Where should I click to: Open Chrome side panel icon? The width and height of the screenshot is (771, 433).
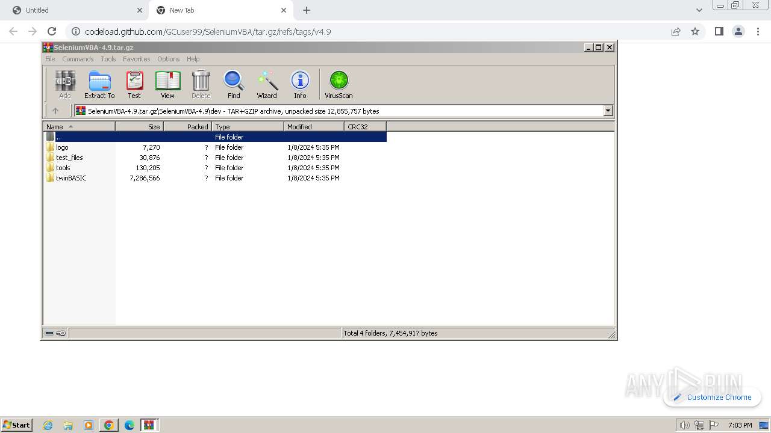click(719, 31)
